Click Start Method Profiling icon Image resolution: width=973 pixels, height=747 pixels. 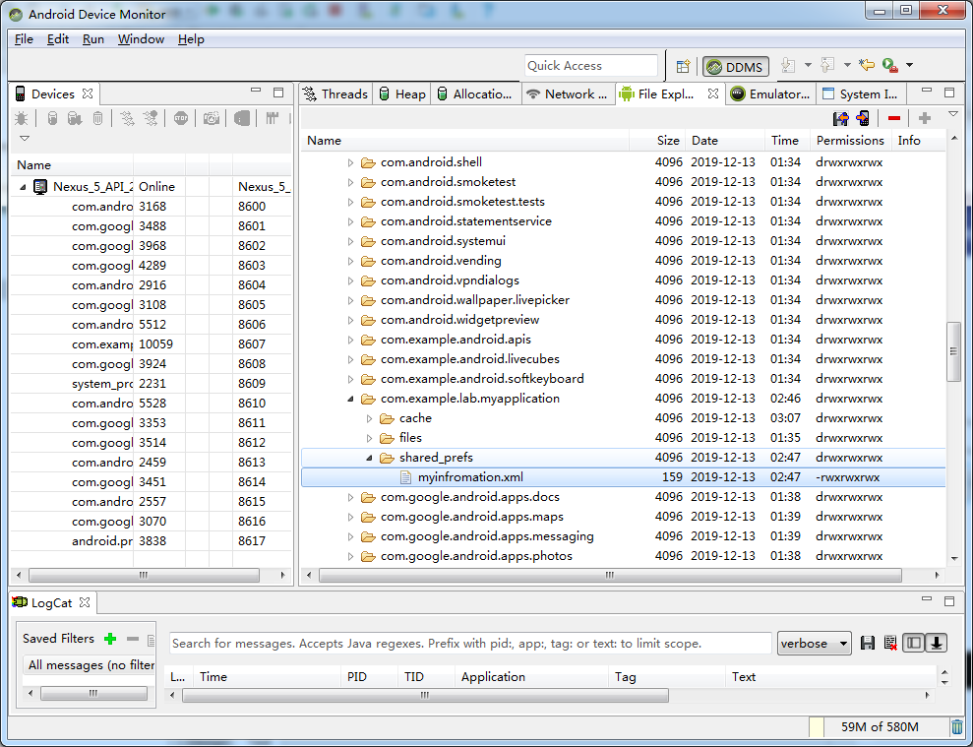tap(151, 118)
